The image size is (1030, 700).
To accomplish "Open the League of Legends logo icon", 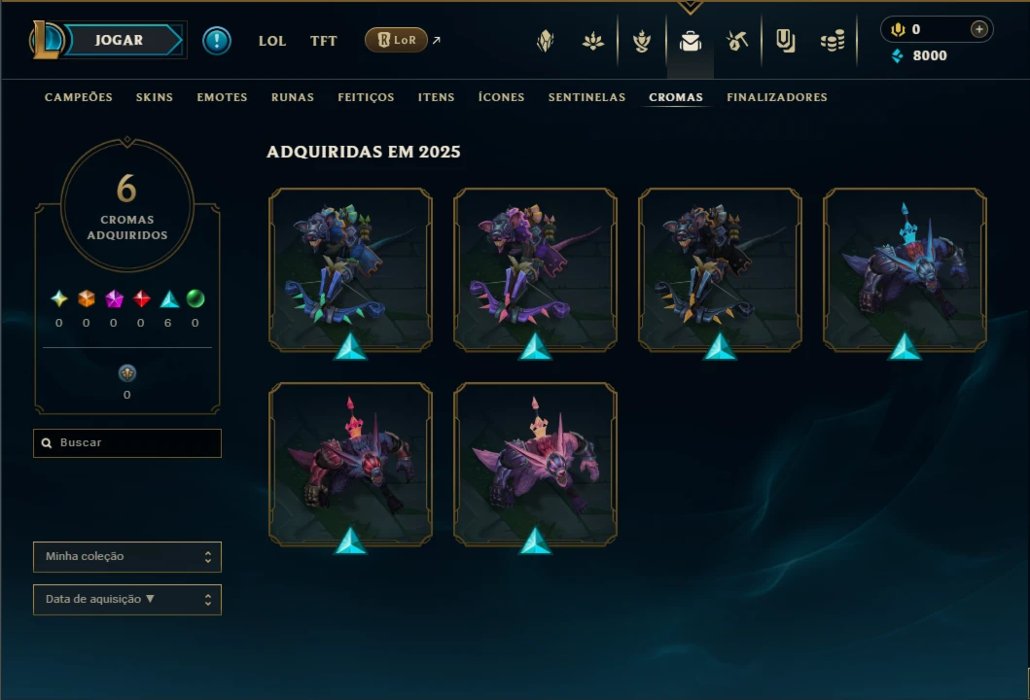I will point(46,40).
